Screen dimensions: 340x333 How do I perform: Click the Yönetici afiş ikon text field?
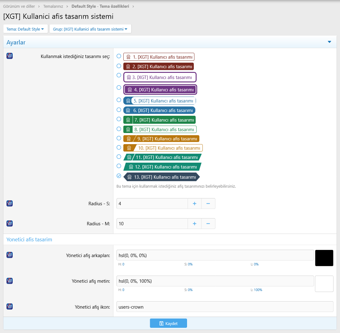(225, 307)
